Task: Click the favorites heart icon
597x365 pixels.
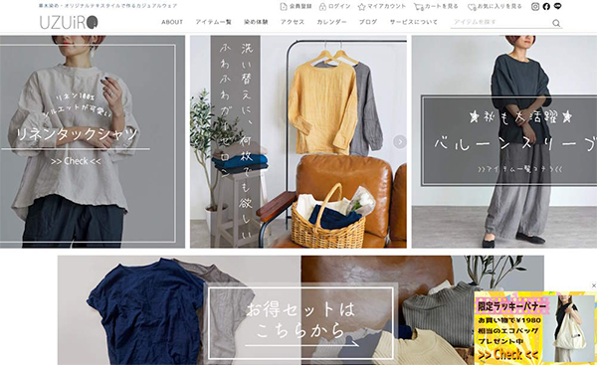Action: point(472,7)
